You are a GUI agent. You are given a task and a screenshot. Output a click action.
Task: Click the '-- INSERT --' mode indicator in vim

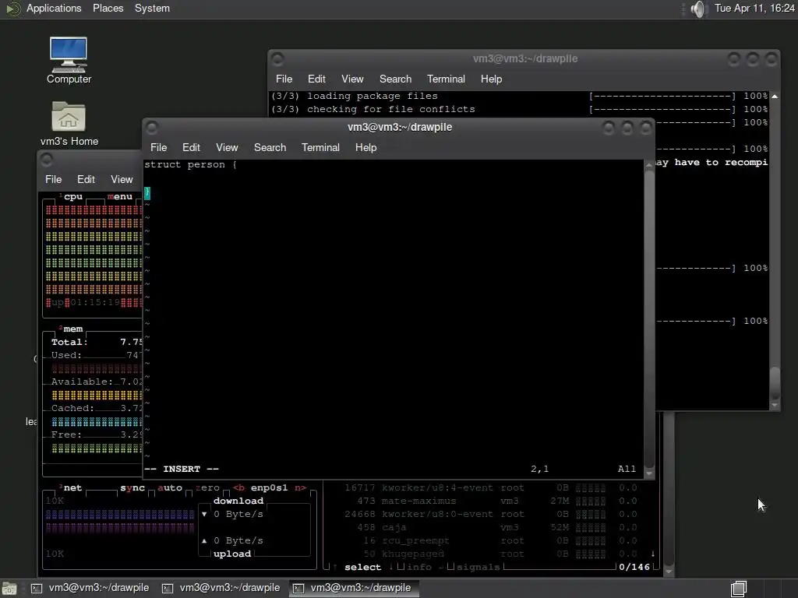181,469
